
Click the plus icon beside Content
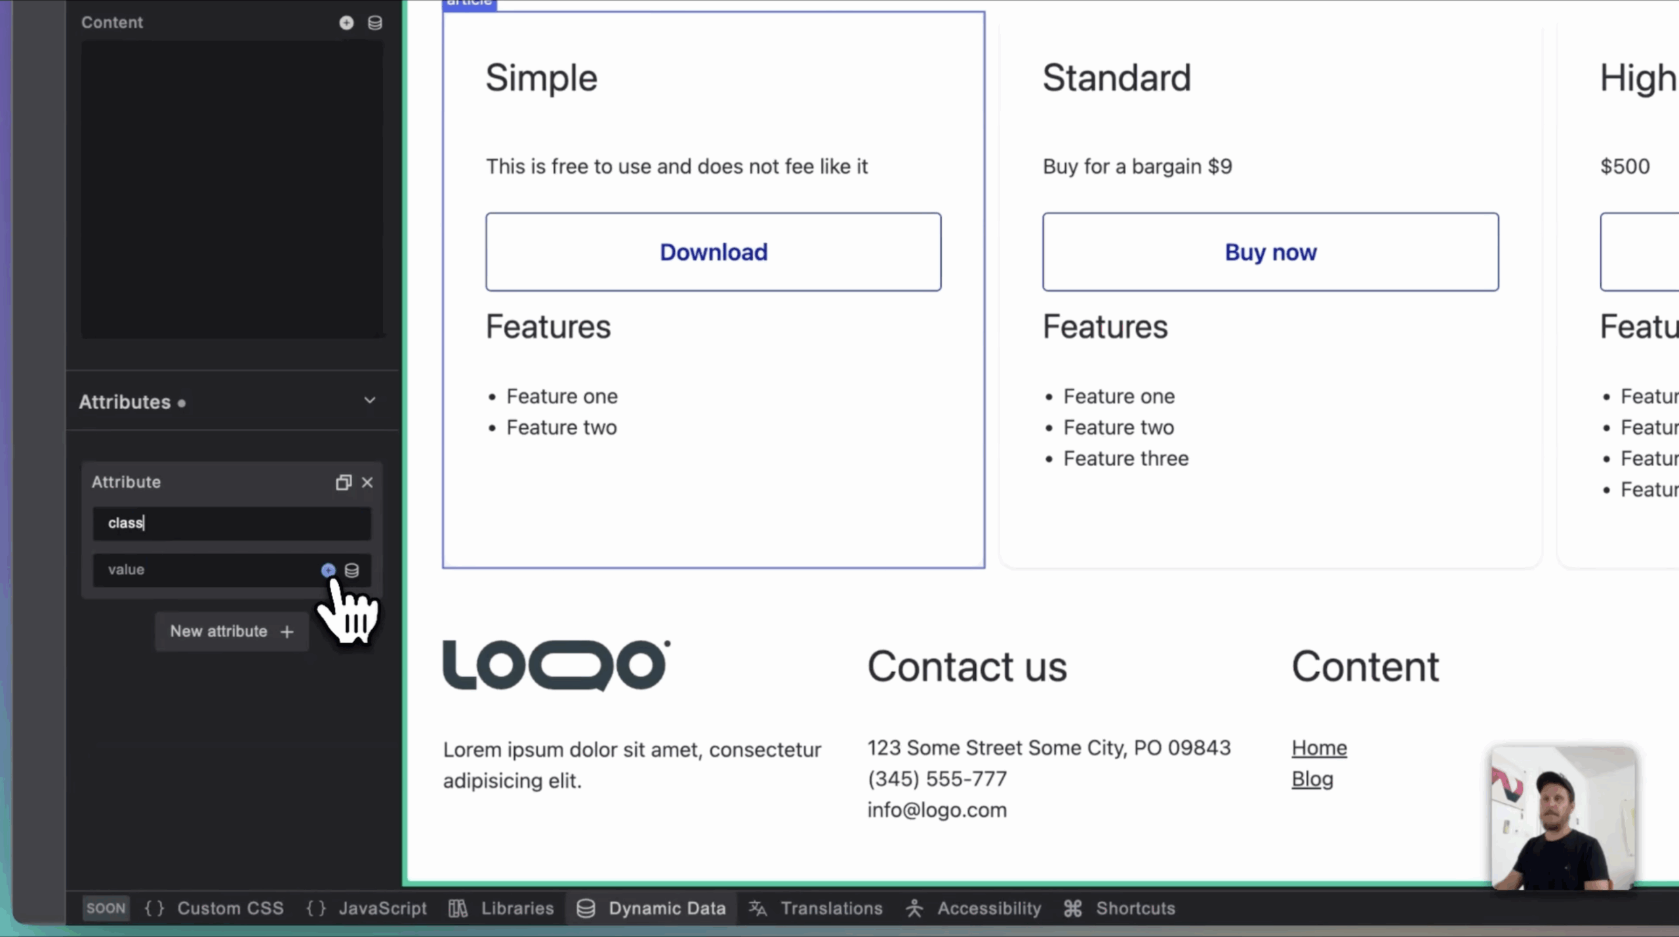pos(346,23)
